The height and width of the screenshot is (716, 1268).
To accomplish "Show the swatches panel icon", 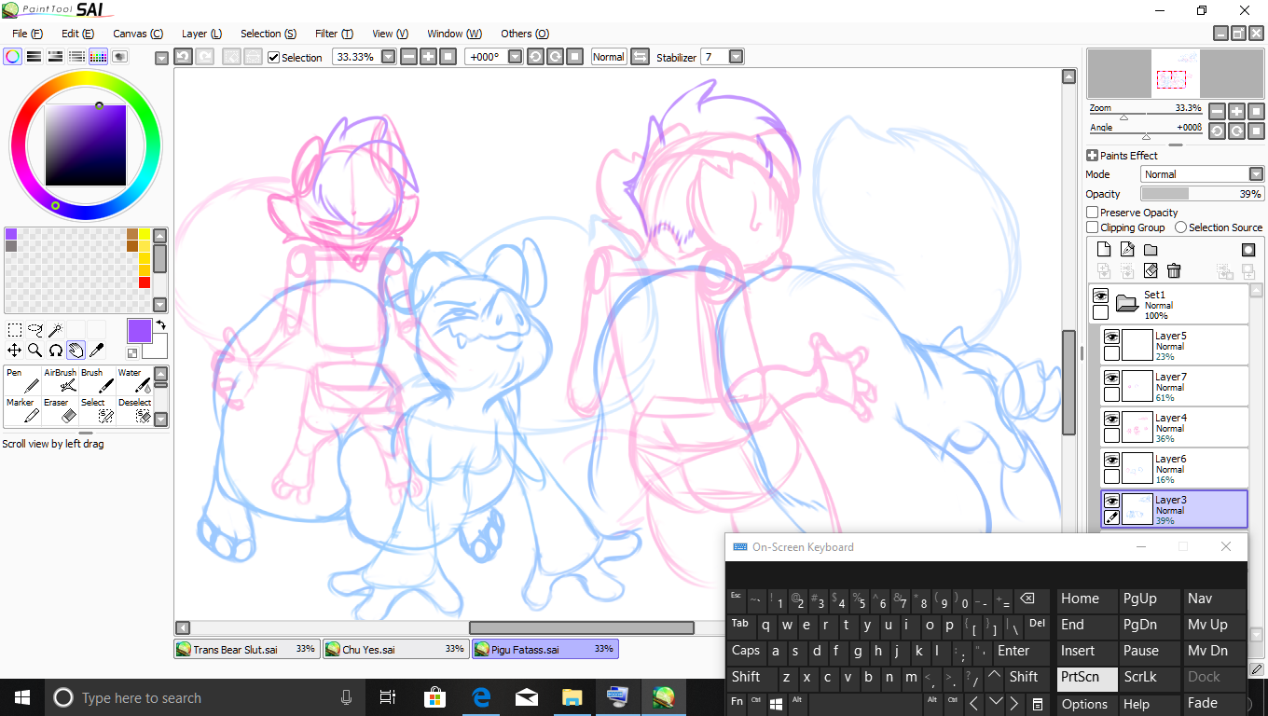I will click(99, 57).
